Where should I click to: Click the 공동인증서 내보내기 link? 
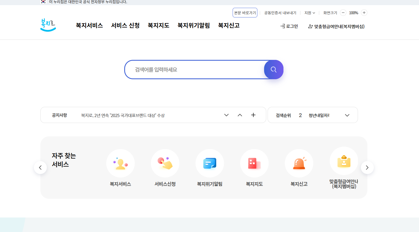point(280,13)
